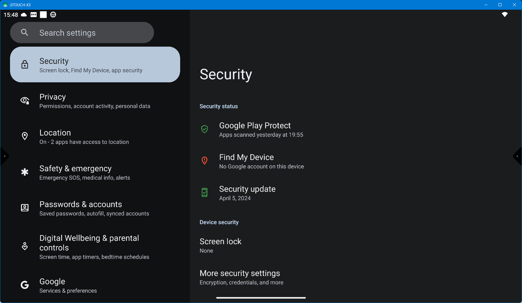Viewport: 522px width, 303px height.
Task: Click the magnifier icon in search bar
Action: (x=24, y=33)
